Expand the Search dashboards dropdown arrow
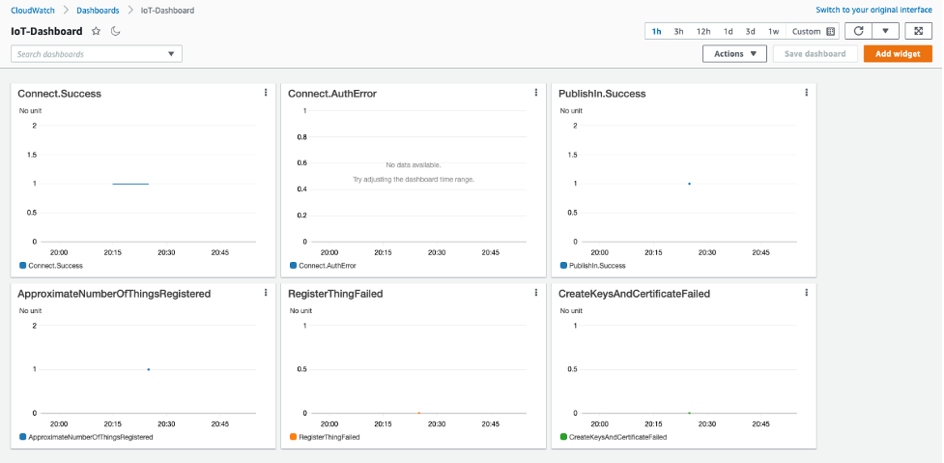The image size is (944, 463). [171, 54]
